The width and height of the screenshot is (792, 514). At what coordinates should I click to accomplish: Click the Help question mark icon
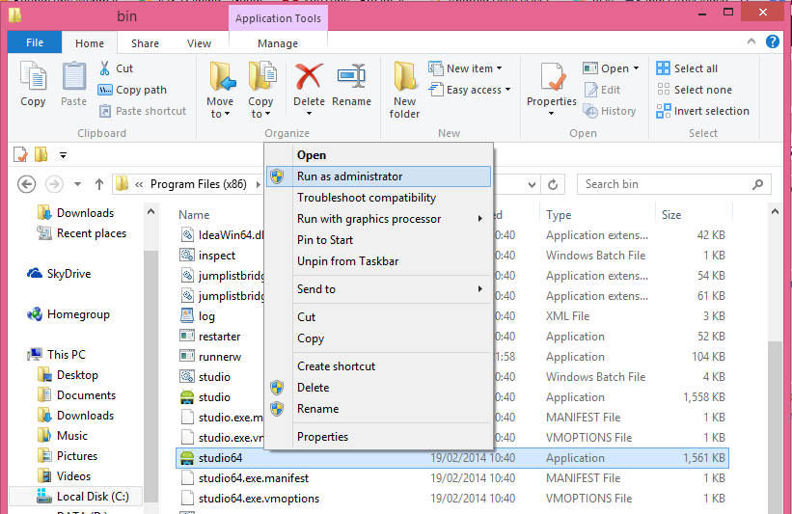[773, 42]
